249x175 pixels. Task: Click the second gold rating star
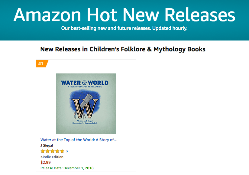tap(48, 151)
